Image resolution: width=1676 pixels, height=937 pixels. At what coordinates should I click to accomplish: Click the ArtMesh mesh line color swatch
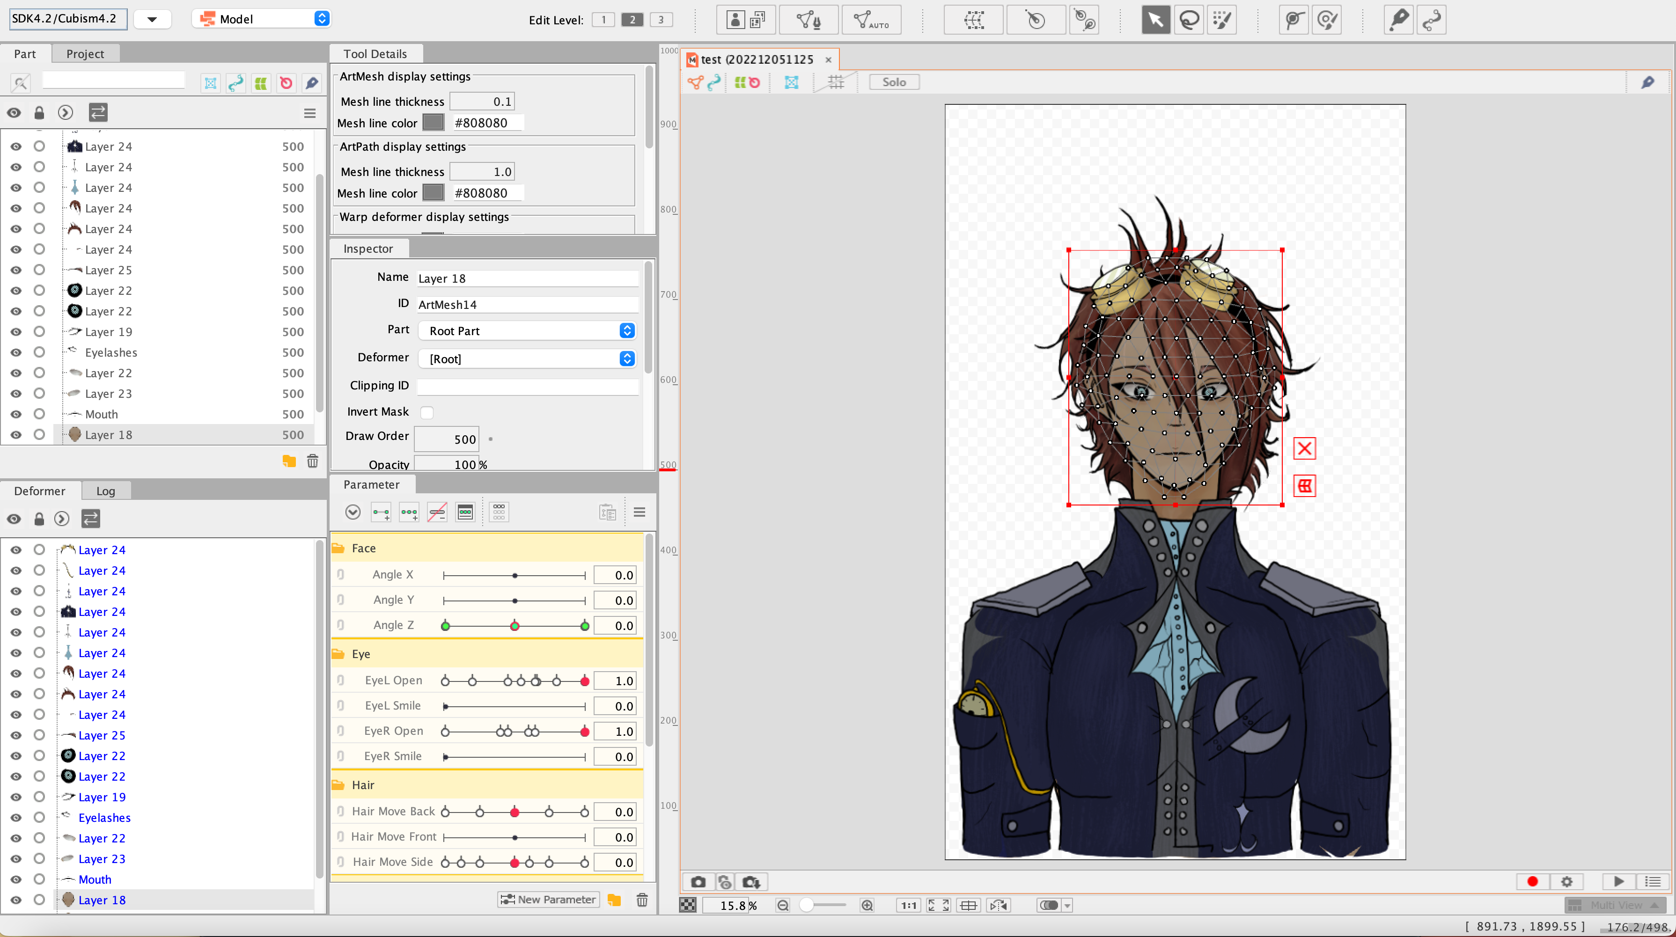434,122
